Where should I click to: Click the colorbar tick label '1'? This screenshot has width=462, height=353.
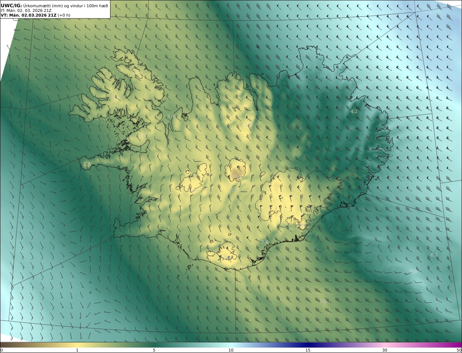[77, 350]
